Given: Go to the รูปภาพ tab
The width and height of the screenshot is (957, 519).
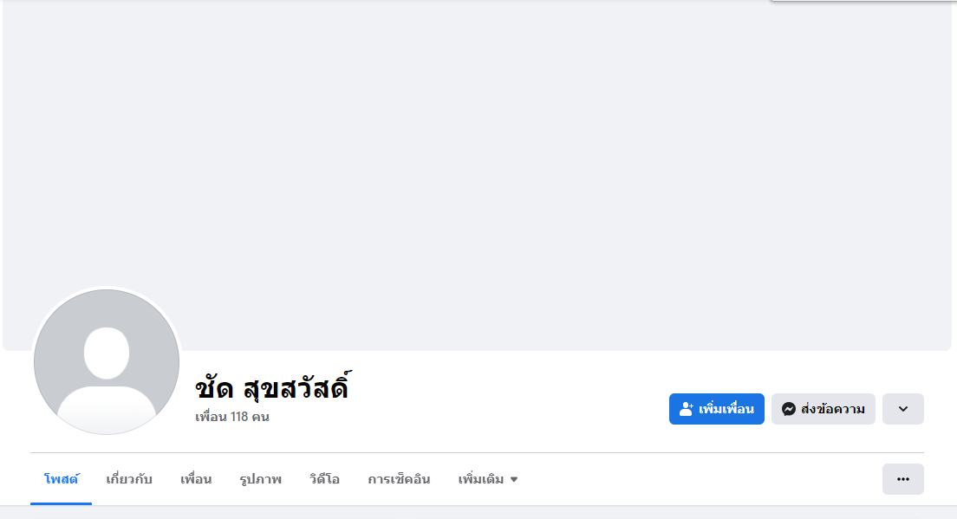Looking at the screenshot, I should coord(260,479).
